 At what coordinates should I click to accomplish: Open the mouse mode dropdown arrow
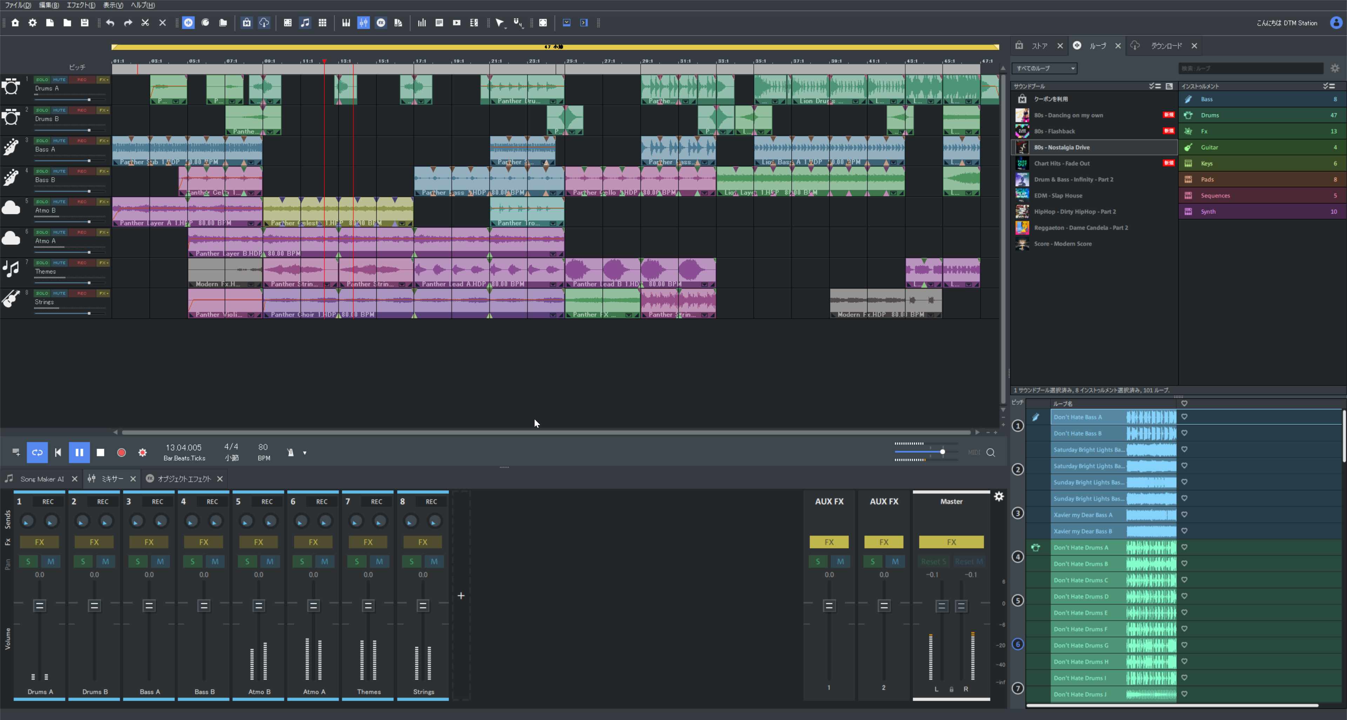[x=505, y=29]
